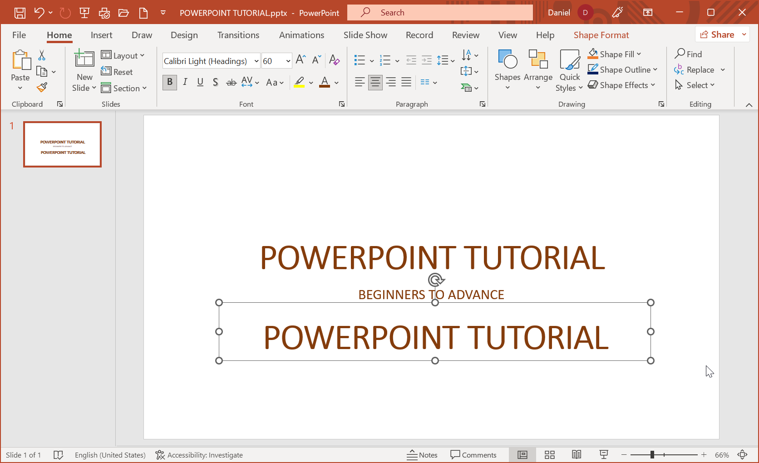Viewport: 759px width, 463px height.
Task: Select slide 1 thumbnail
Action: (63, 144)
